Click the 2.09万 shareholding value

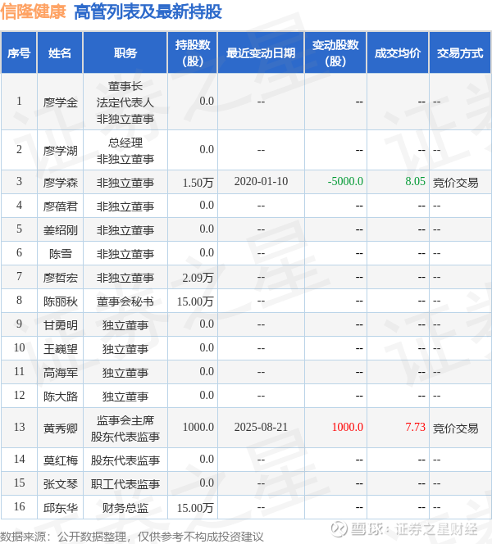tap(198, 278)
